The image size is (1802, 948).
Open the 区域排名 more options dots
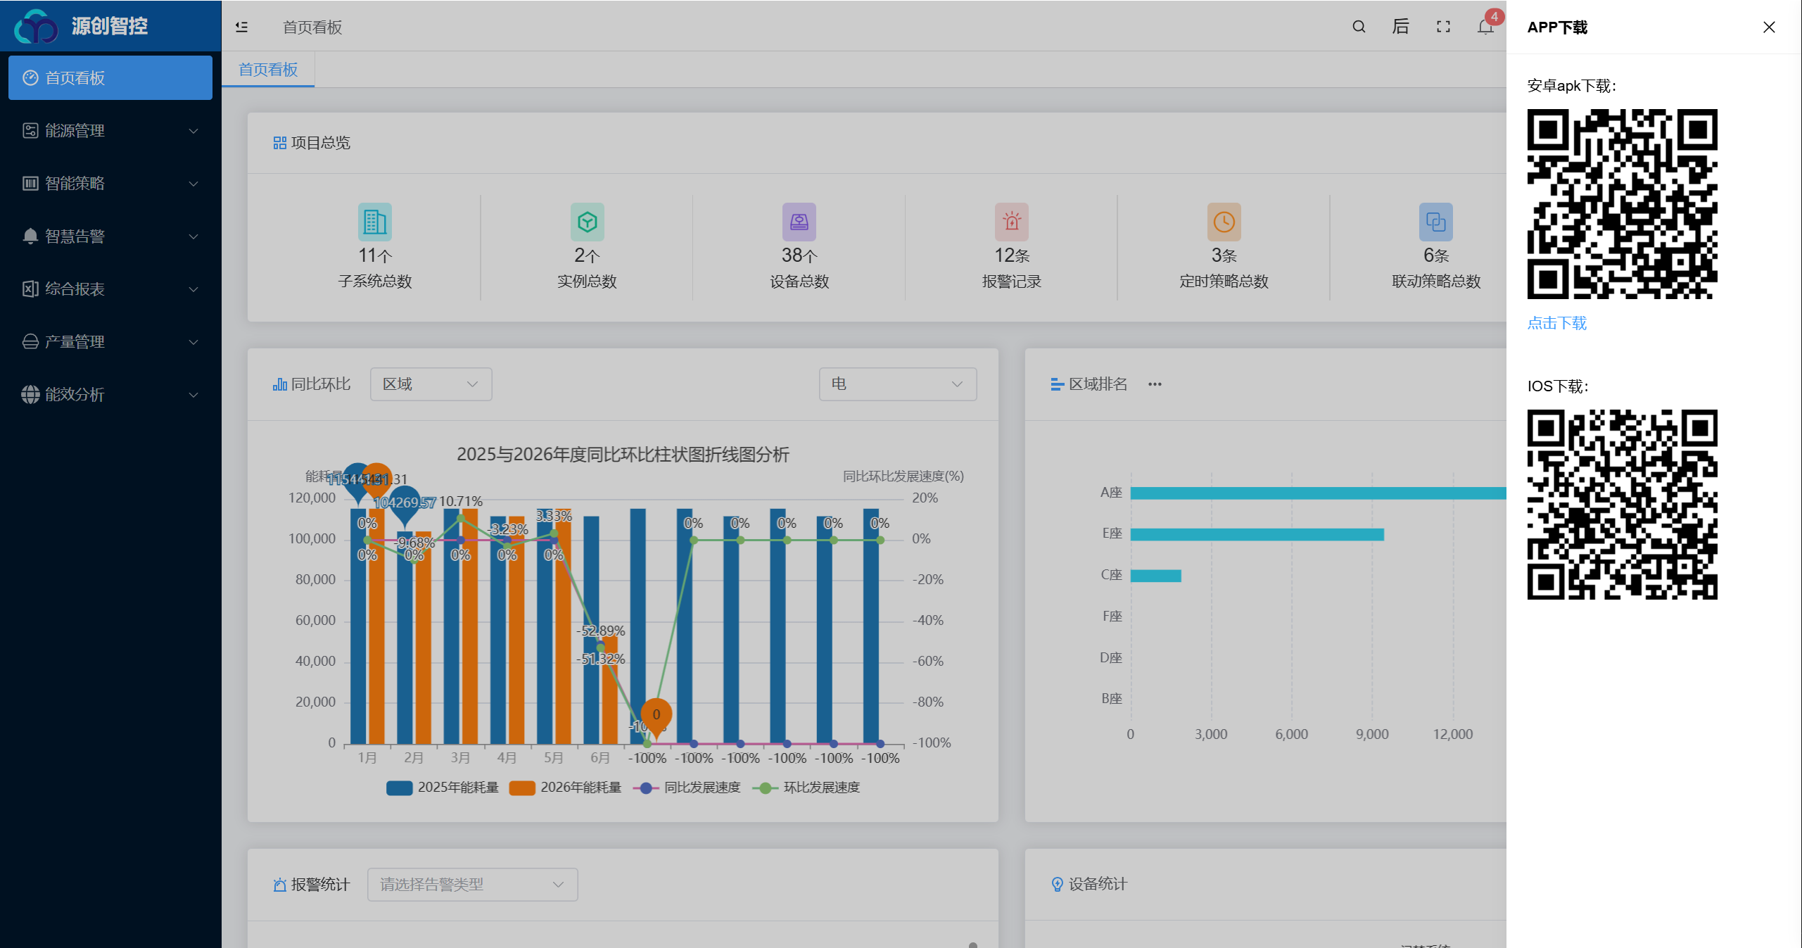tap(1155, 384)
